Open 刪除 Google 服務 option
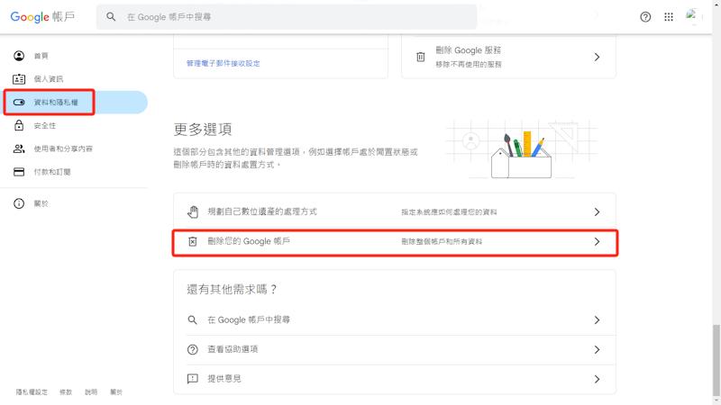The height and width of the screenshot is (405, 721). (508, 57)
